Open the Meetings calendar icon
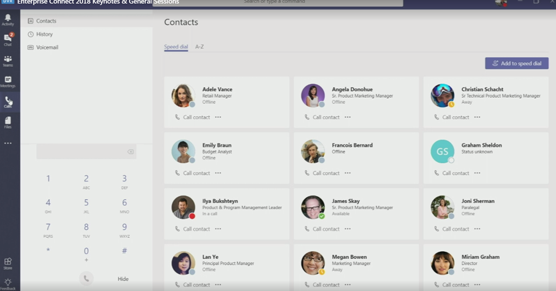The width and height of the screenshot is (556, 291). (x=8, y=81)
